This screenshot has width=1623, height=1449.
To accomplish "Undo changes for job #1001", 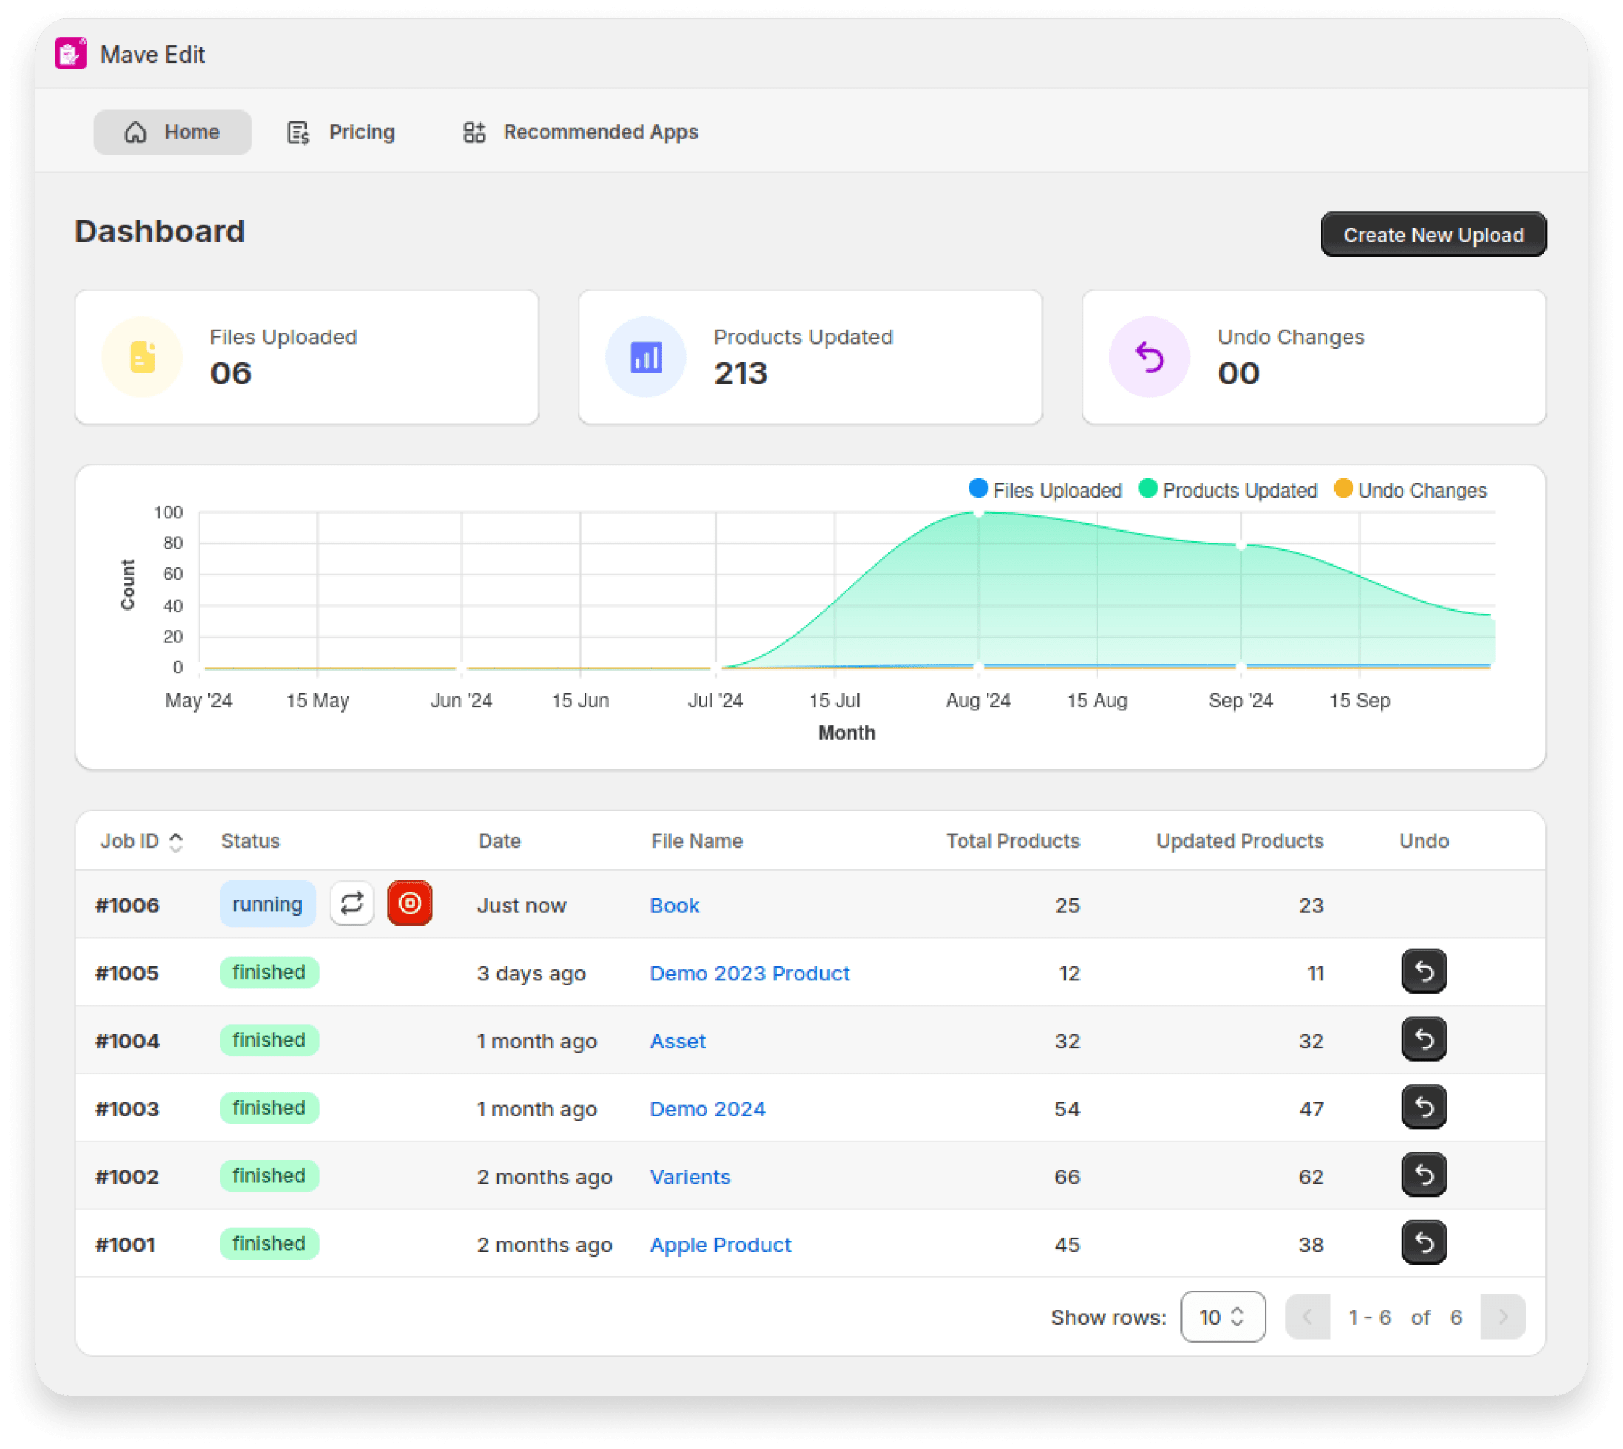I will pyautogui.click(x=1423, y=1242).
